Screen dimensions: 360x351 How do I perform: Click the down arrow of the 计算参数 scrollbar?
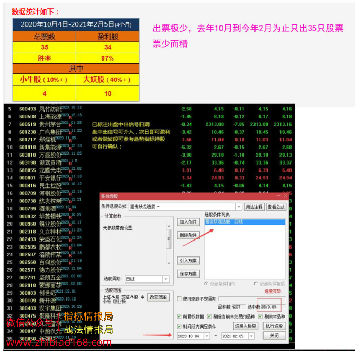(169, 263)
